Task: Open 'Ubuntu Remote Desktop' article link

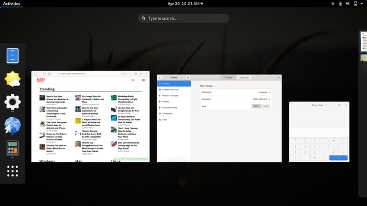Action: (x=91, y=134)
